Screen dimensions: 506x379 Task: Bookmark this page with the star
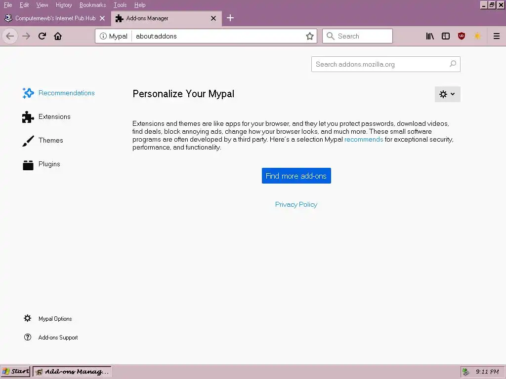coord(309,36)
